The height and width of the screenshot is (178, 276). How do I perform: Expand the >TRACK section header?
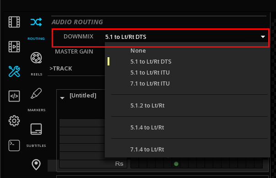click(x=61, y=69)
